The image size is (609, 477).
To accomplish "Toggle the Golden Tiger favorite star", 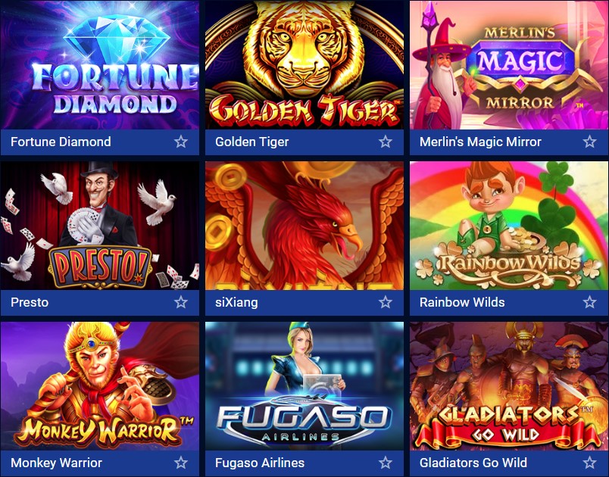I will 386,142.
